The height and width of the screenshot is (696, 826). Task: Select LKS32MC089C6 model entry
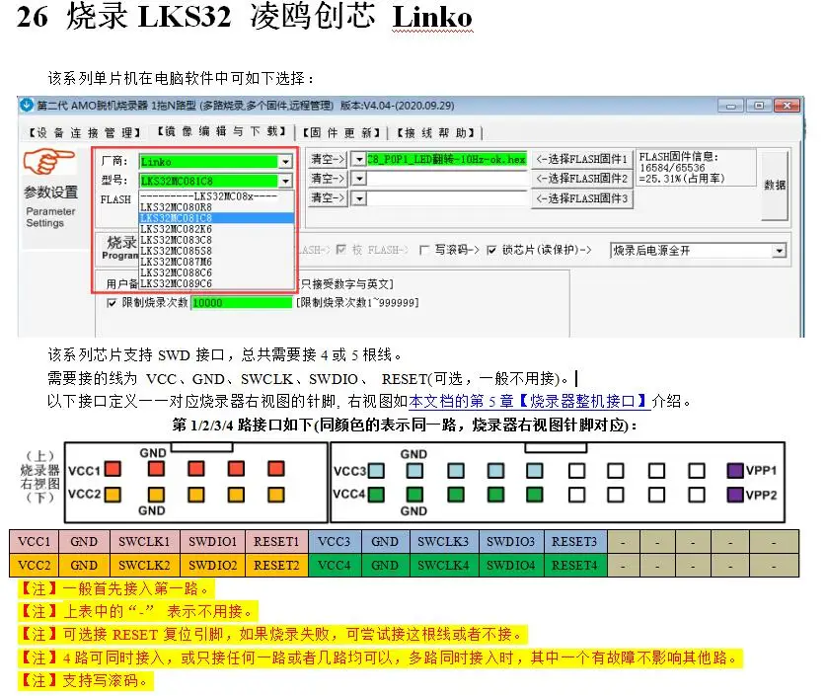point(216,283)
